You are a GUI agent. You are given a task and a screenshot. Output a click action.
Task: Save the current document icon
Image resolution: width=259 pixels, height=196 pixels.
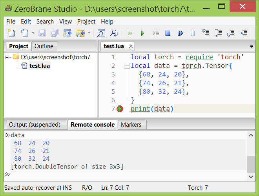click(x=42, y=33)
